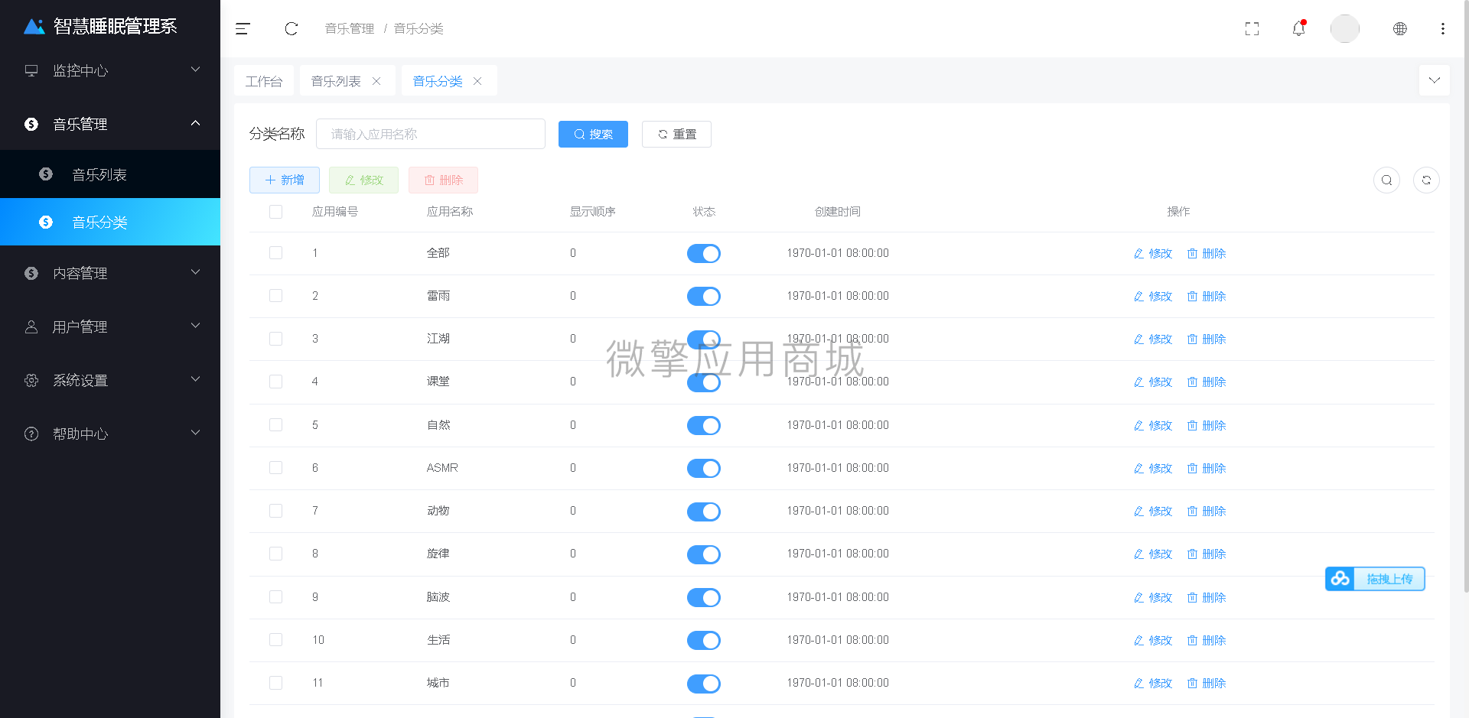Focus the 分类名称 search input field

coord(431,134)
